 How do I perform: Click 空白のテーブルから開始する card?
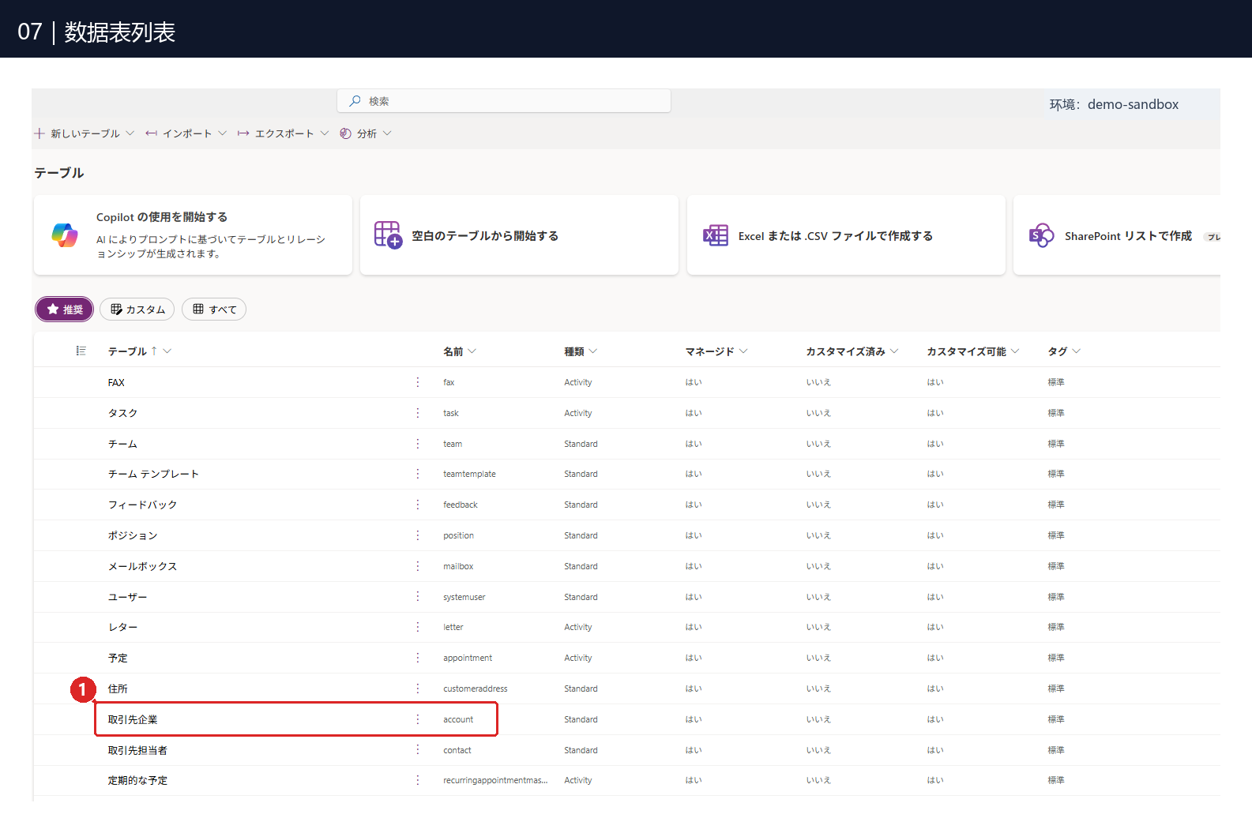click(519, 235)
